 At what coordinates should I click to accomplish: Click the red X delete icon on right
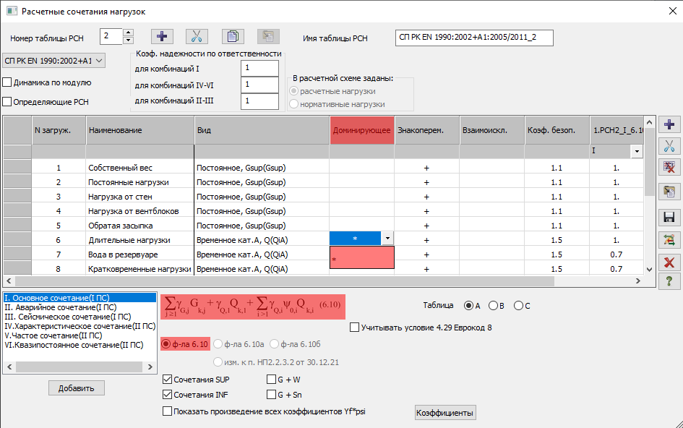tap(669, 262)
